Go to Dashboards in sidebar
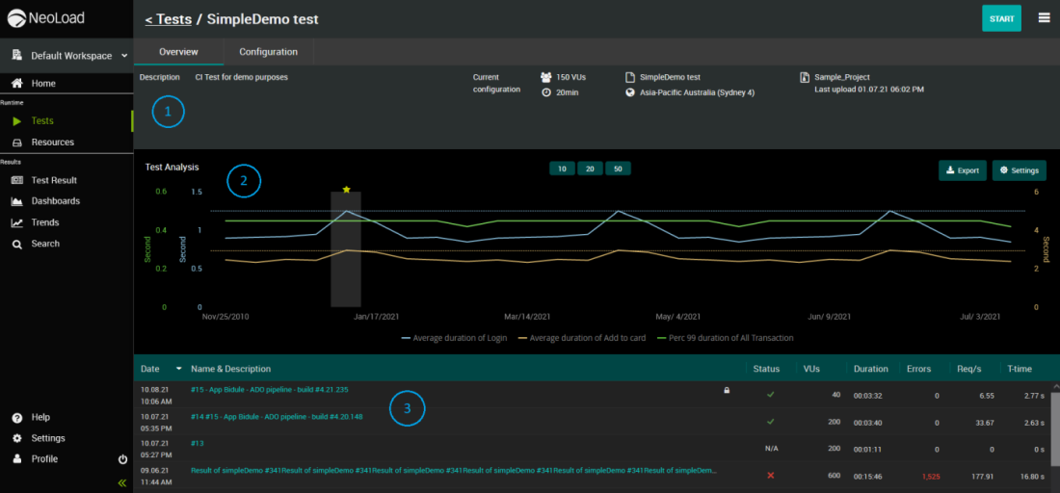Viewport: 1060px width, 493px height. (x=55, y=201)
